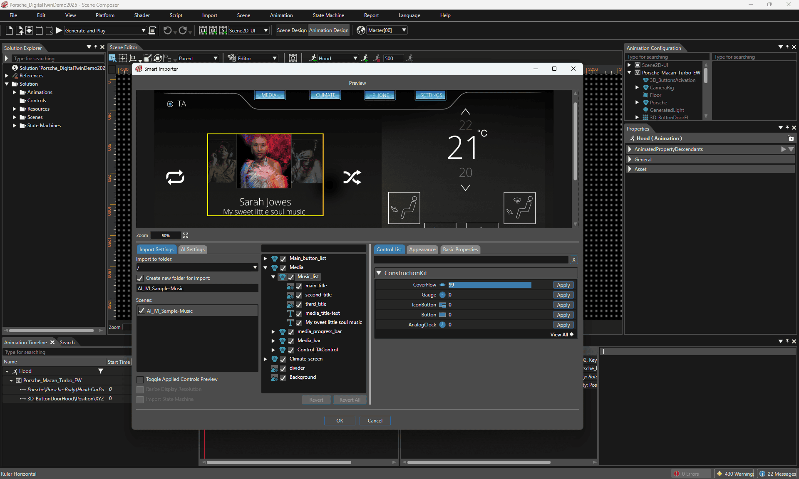This screenshot has height=479, width=799.
Task: Click the View All link
Action: [x=562, y=335]
